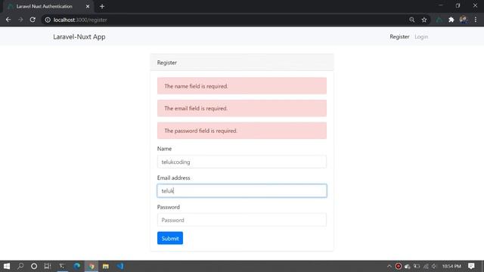Open the Windows notification center
The height and width of the screenshot is (272, 484).
tap(471, 266)
